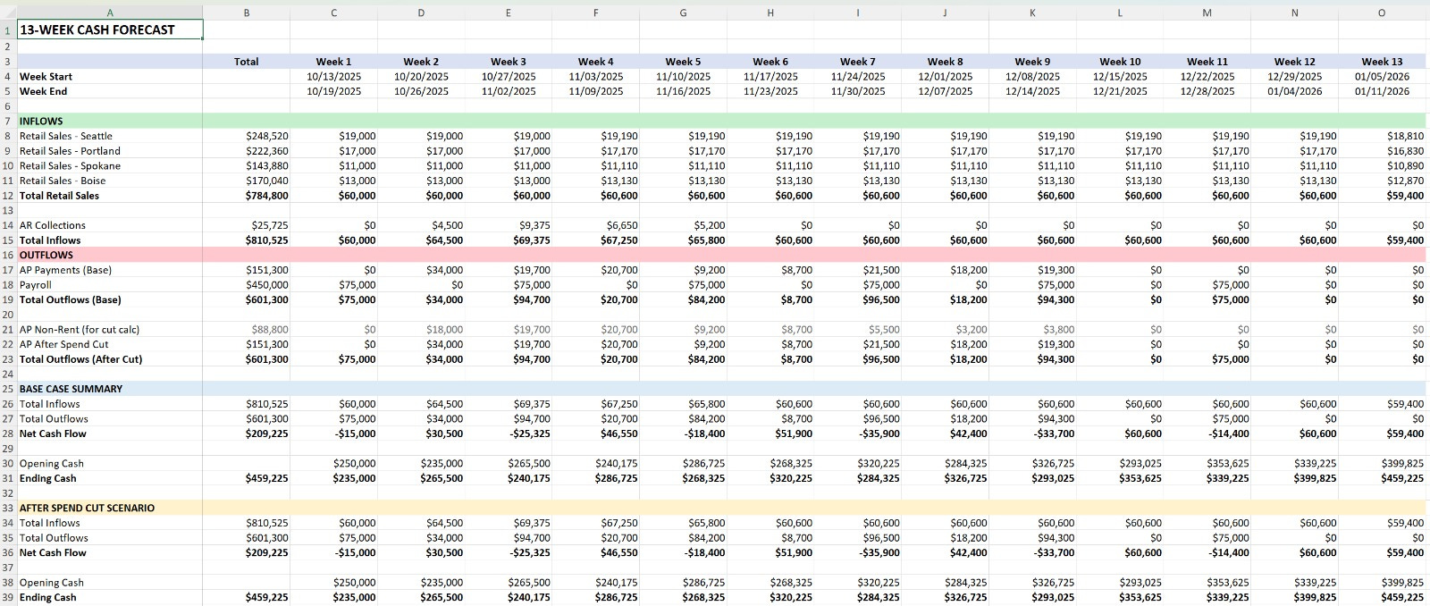Select the Week Start label cell
Image resolution: width=1430 pixels, height=606 pixels.
[110, 77]
